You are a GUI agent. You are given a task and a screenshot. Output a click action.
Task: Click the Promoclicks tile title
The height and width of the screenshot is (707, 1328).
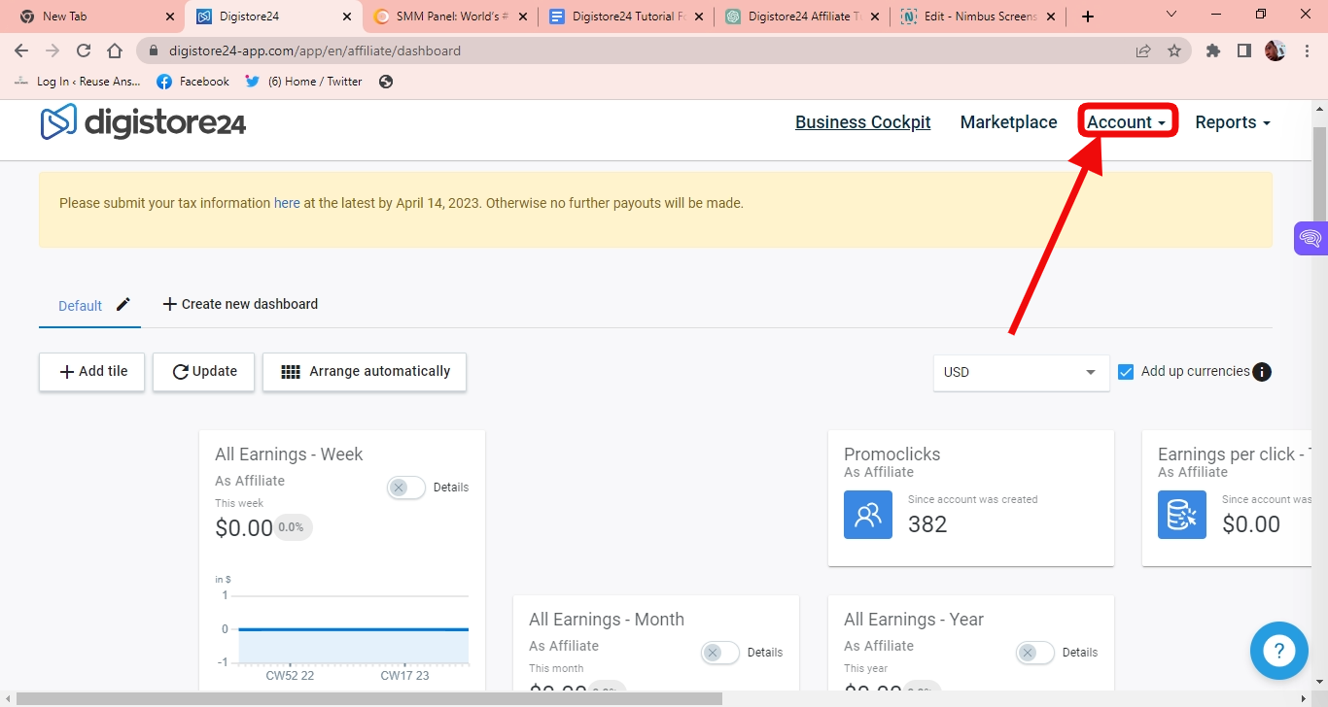click(x=892, y=454)
